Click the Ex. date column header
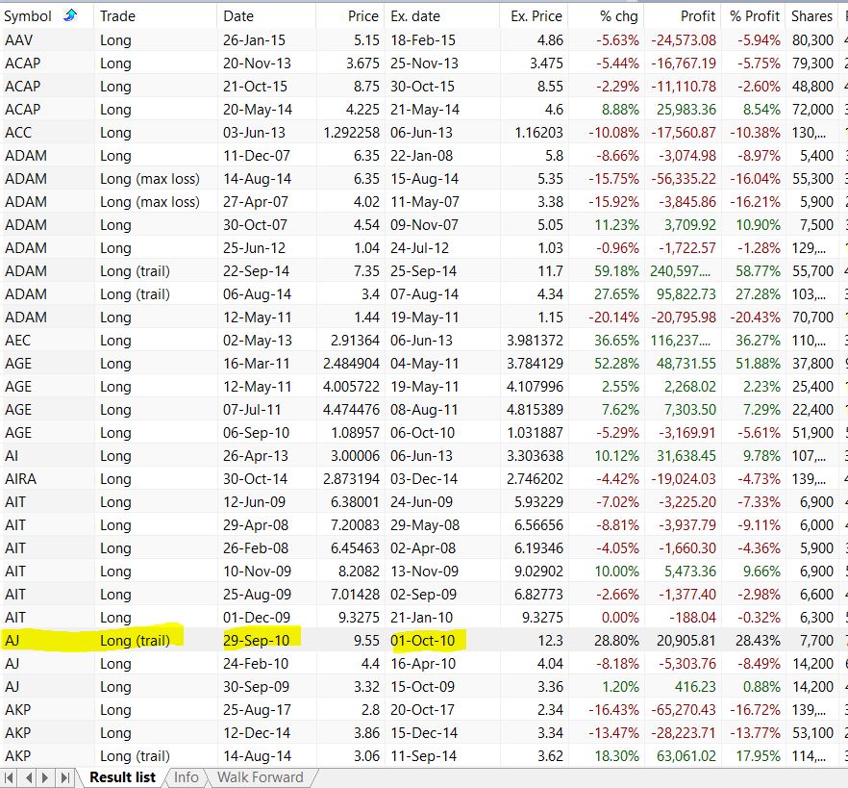The width and height of the screenshot is (848, 788). click(x=413, y=16)
